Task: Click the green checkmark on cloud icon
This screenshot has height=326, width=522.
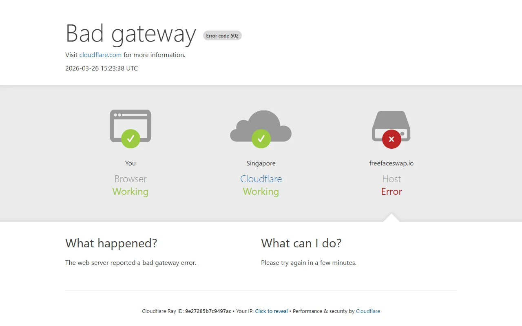Action: pos(261,139)
